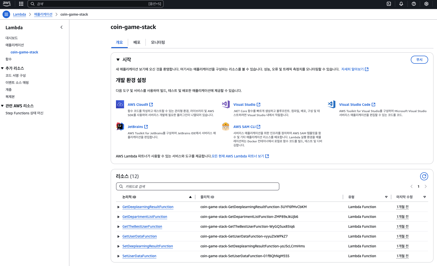Open the help question mark icon

coord(414,4)
